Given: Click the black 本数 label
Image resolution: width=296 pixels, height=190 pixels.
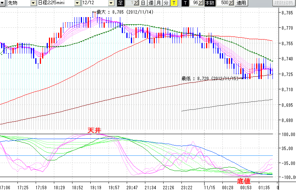Looking at the screenshot, I should [x=209, y=3].
